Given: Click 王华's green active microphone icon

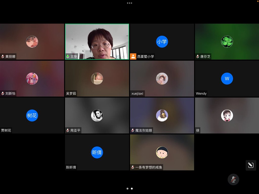Looking at the screenshot, I should (67, 57).
